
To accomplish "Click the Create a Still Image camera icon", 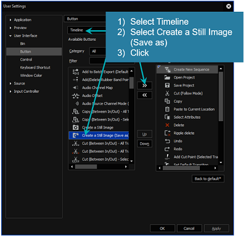I will click(x=75, y=127).
